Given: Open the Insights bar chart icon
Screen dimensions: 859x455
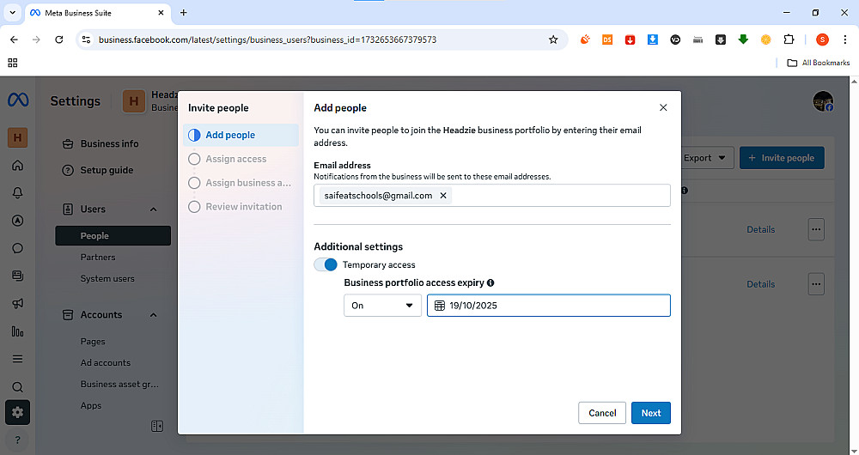Looking at the screenshot, I should [x=17, y=331].
